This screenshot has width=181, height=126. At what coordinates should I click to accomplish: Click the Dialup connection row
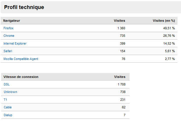click(8, 115)
